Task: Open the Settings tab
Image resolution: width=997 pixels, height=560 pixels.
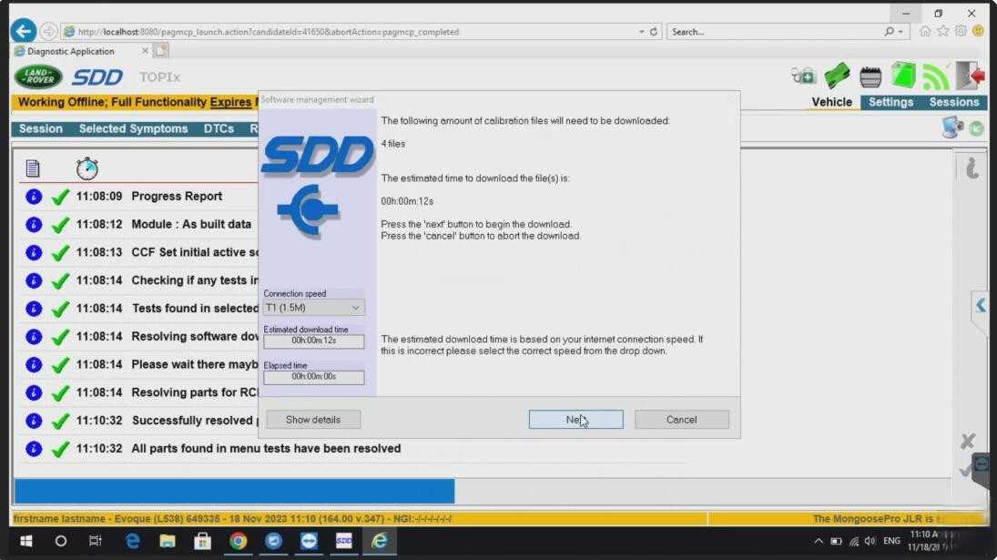Action: click(890, 102)
